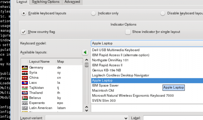Open the Advanced tab
This screenshot has width=203, height=120.
72,2
